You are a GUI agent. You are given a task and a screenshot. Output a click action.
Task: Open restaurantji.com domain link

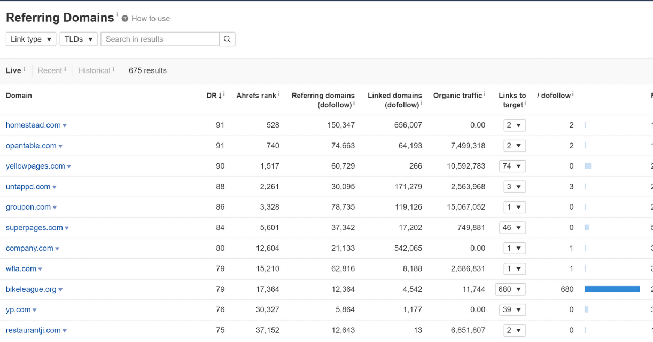(x=33, y=330)
